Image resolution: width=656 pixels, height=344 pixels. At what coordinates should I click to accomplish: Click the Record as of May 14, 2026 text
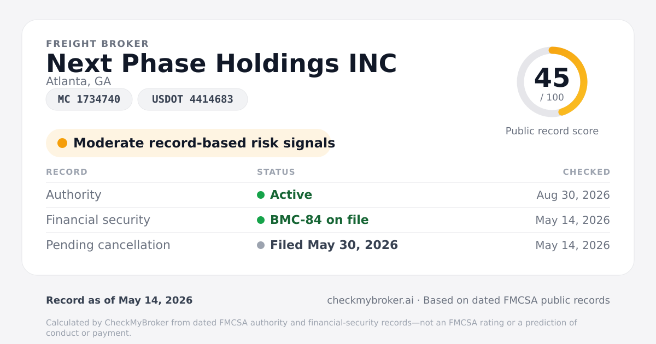tap(119, 300)
